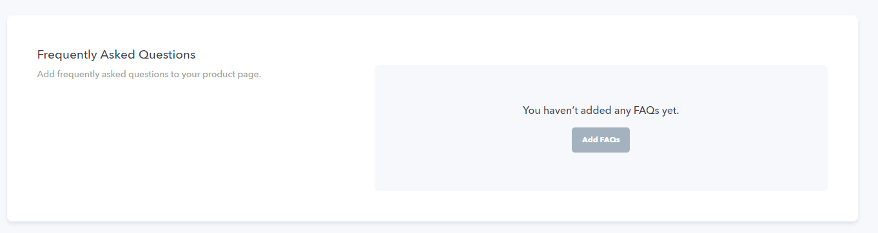The image size is (878, 233).
Task: Click the FAQ section description text
Action: coord(149,74)
